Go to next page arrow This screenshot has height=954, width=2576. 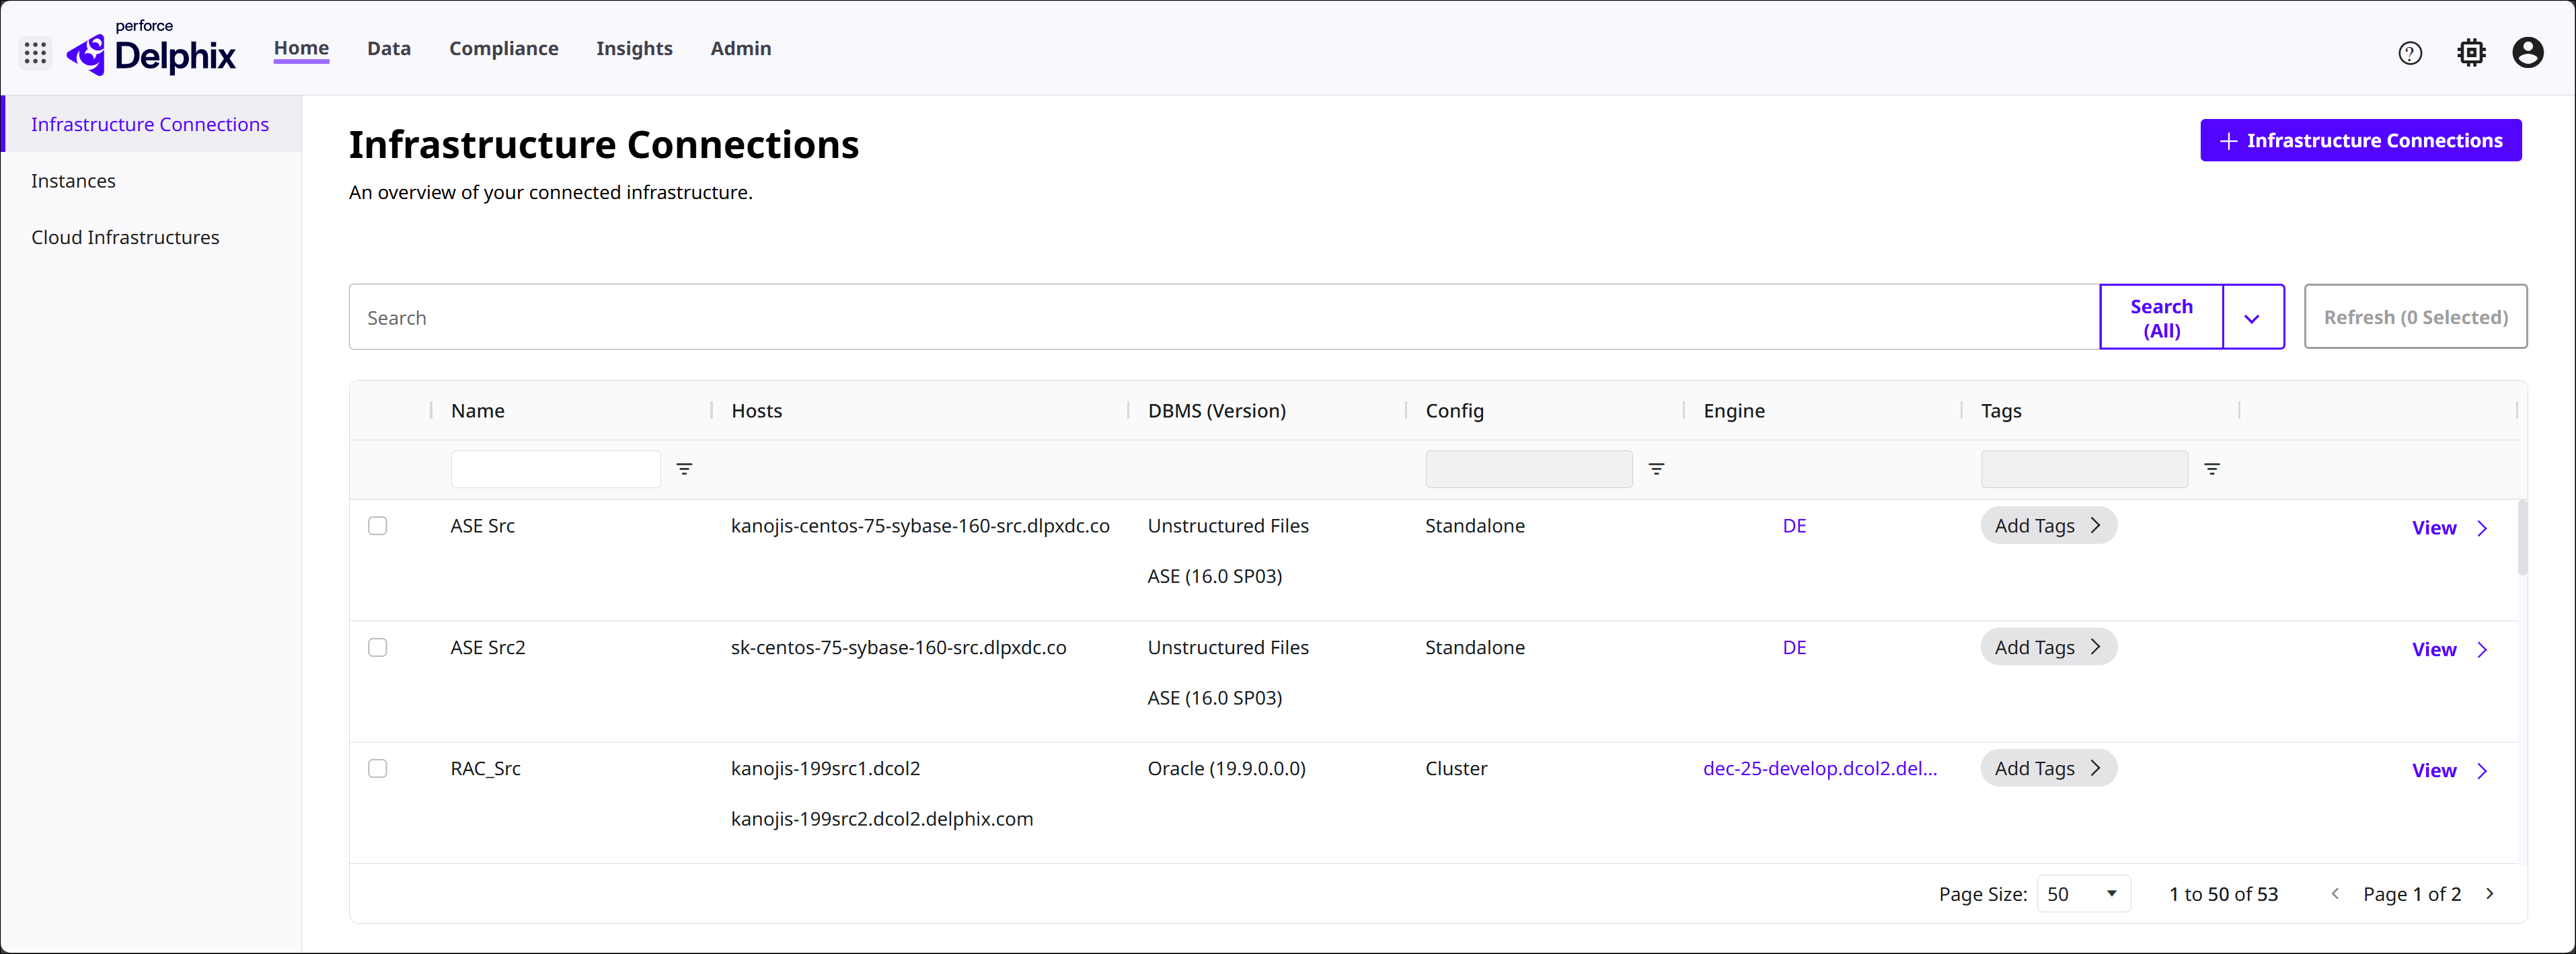2489,894
